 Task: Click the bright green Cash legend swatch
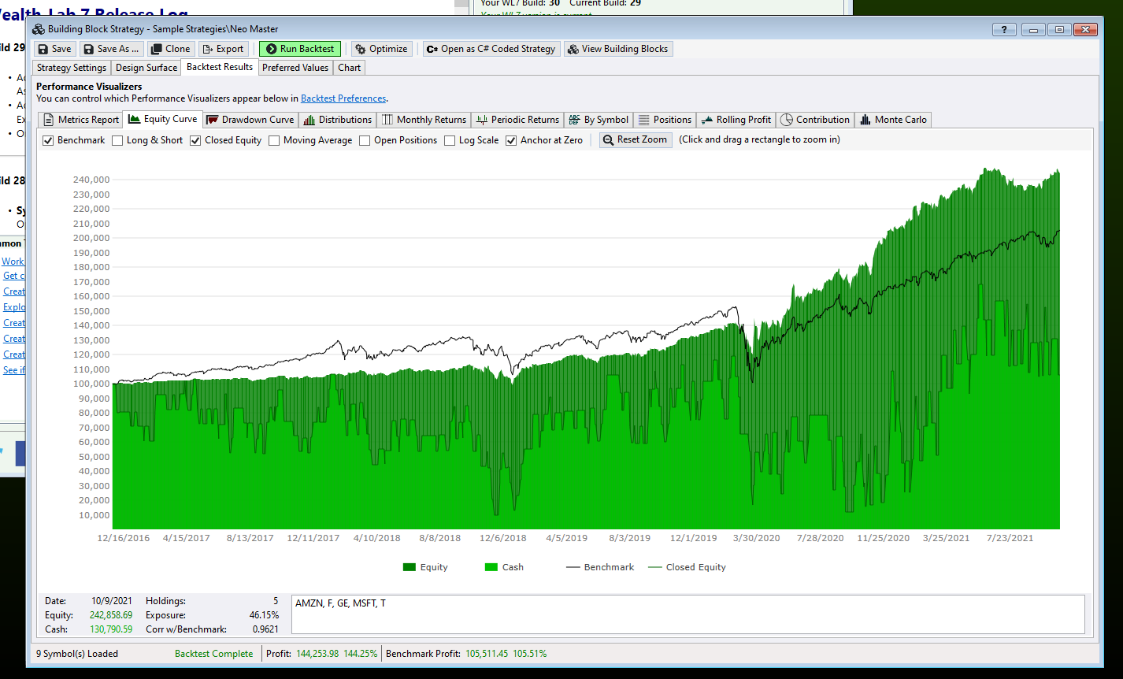coord(491,567)
